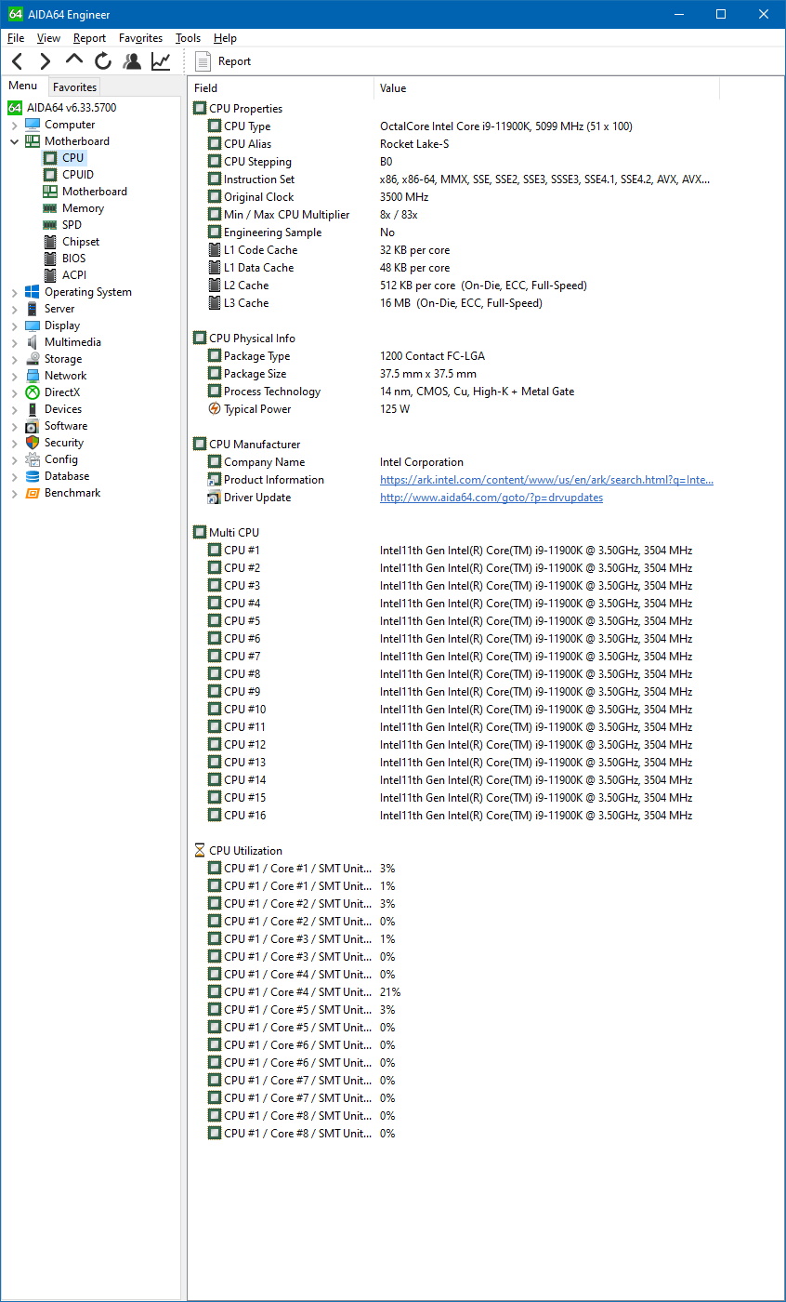Screen dimensions: 786x1302
Task: Open the aida64.com driver update link
Action: 491,498
